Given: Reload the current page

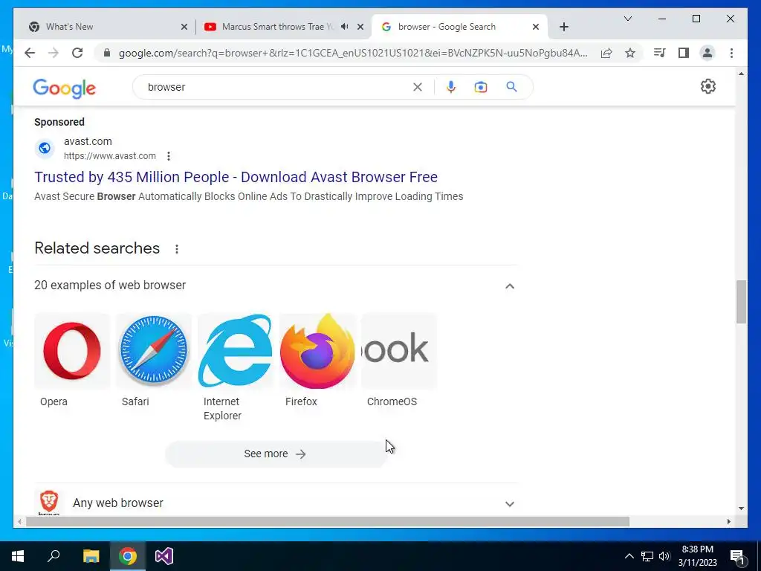Looking at the screenshot, I should click(77, 53).
